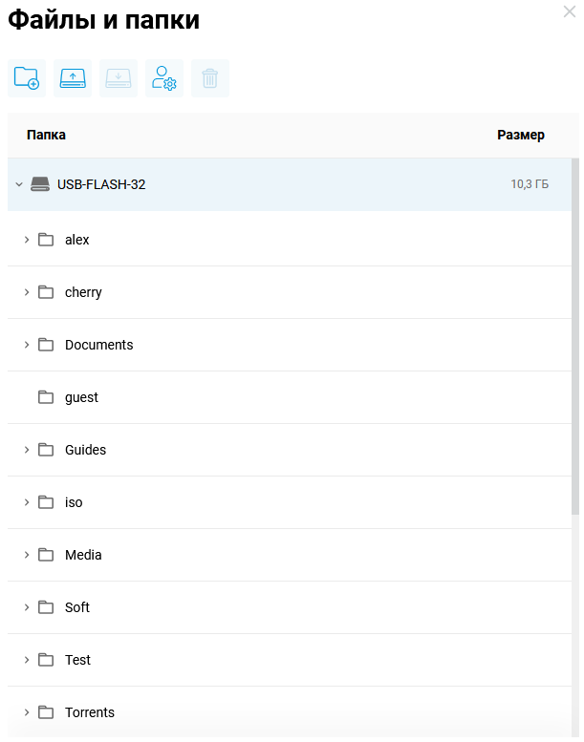Screen dimensions: 584x742
Task: Click the trash delete icon
Action: pos(210,78)
